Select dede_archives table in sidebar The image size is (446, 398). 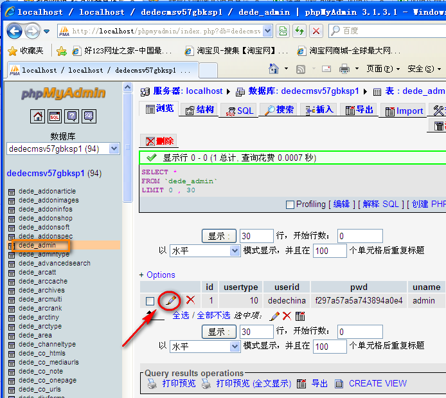[x=42, y=290]
